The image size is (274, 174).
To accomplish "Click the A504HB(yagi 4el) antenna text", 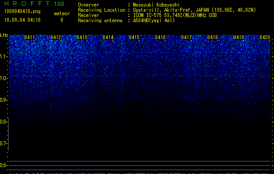I will click(154, 20).
